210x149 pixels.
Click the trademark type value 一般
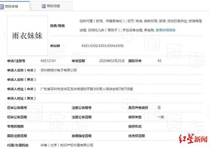coord(160,117)
